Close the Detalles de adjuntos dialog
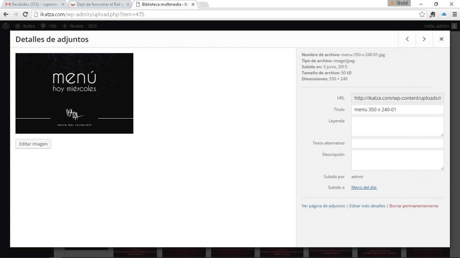This screenshot has width=460, height=258. (x=441, y=39)
